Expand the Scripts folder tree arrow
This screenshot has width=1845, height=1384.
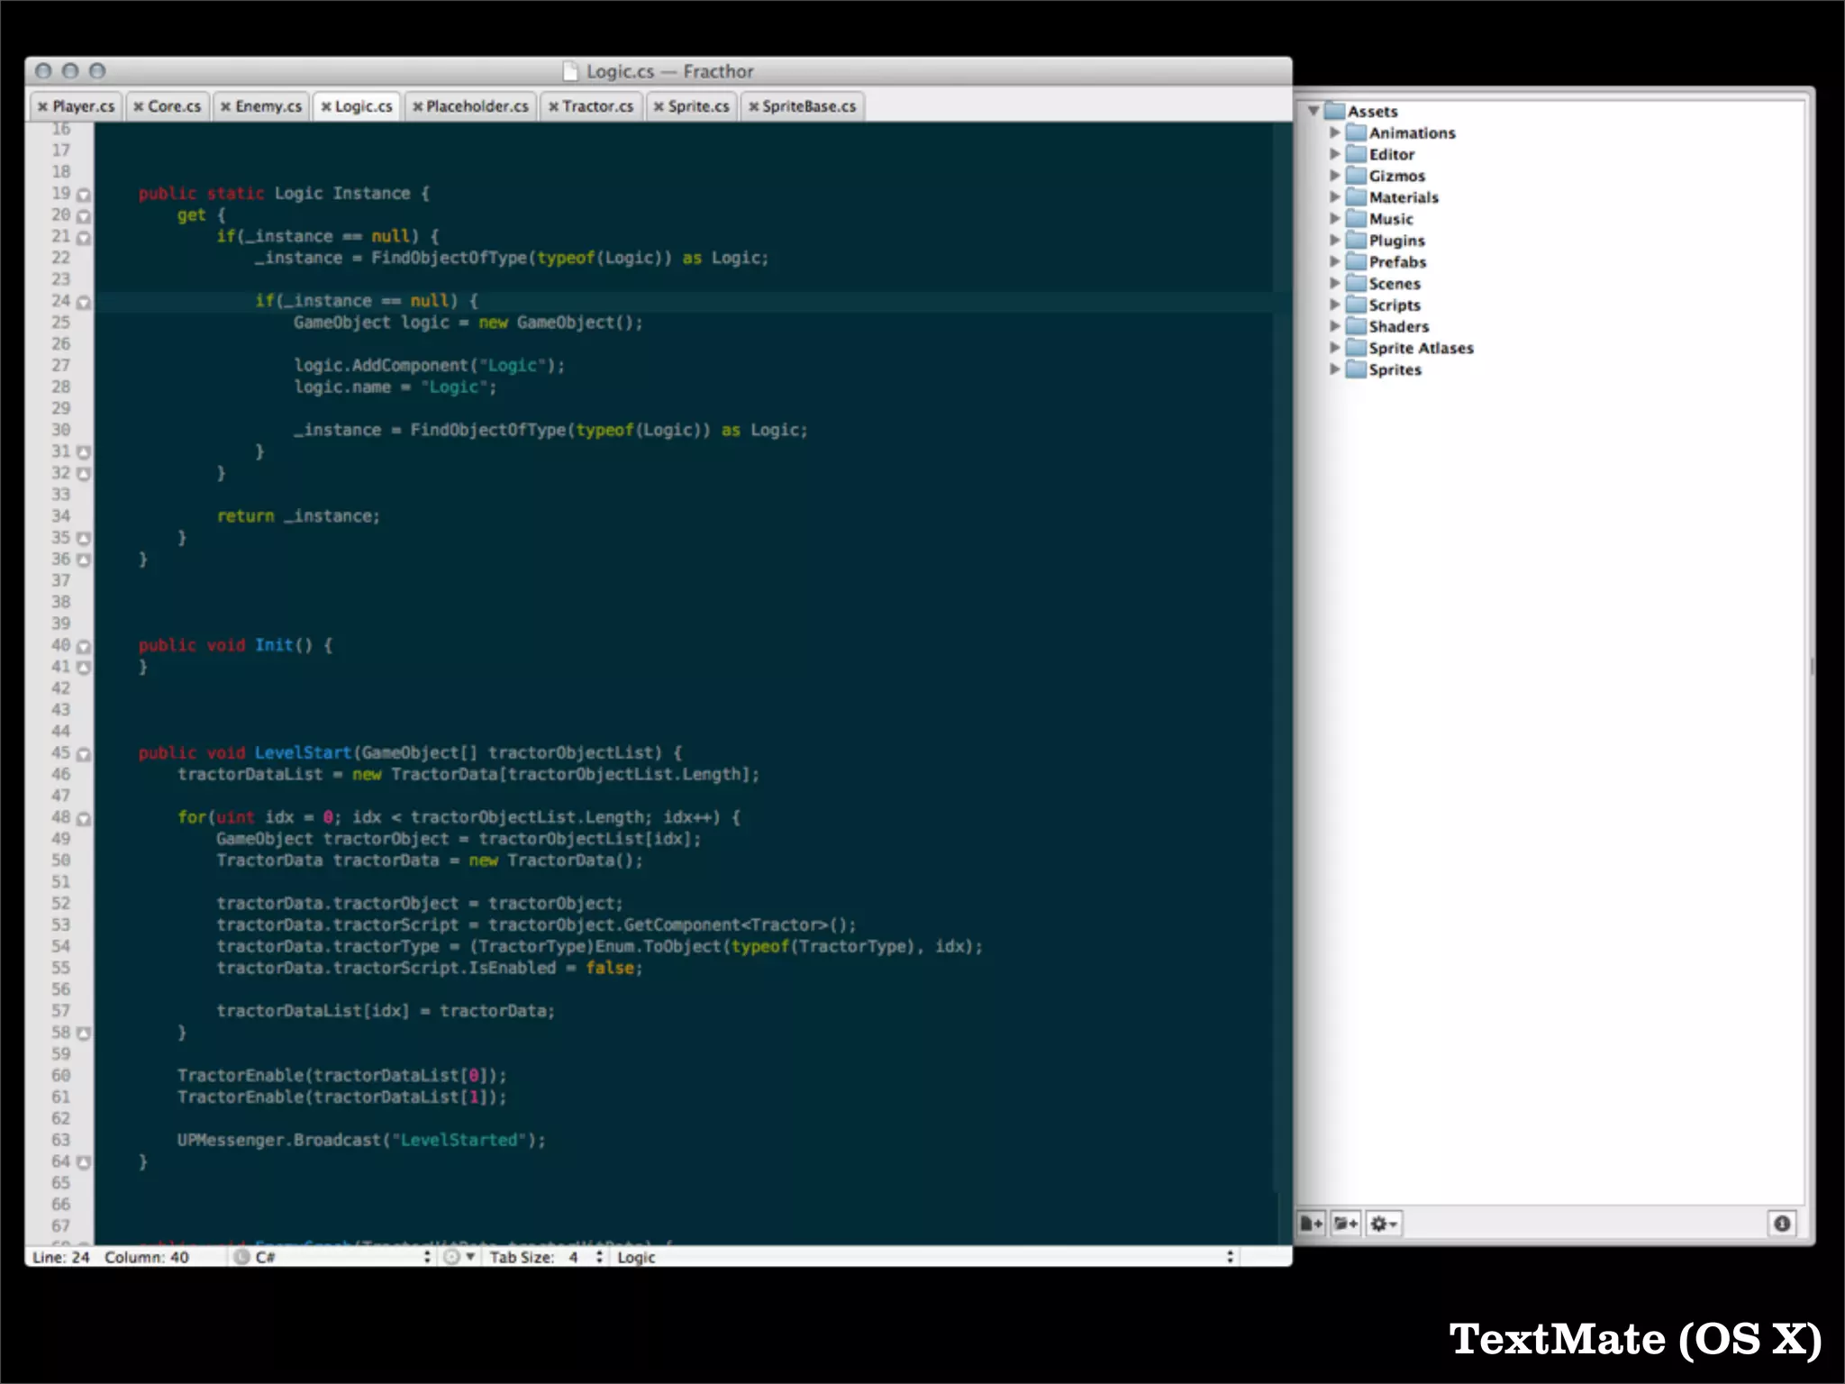pos(1335,305)
